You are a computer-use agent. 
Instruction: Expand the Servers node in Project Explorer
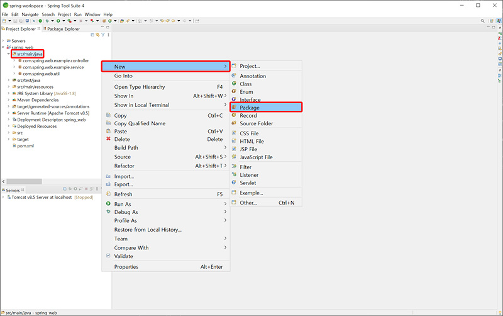3,41
